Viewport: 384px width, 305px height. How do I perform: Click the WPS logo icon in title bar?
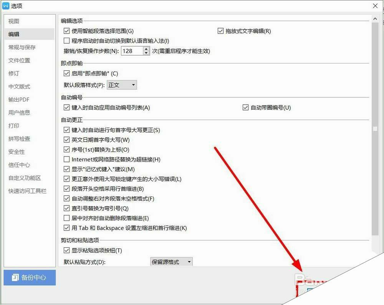coord(5,6)
